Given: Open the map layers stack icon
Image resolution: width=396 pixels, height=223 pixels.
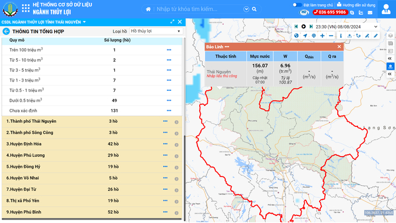Looking at the screenshot, I should coord(390,36).
